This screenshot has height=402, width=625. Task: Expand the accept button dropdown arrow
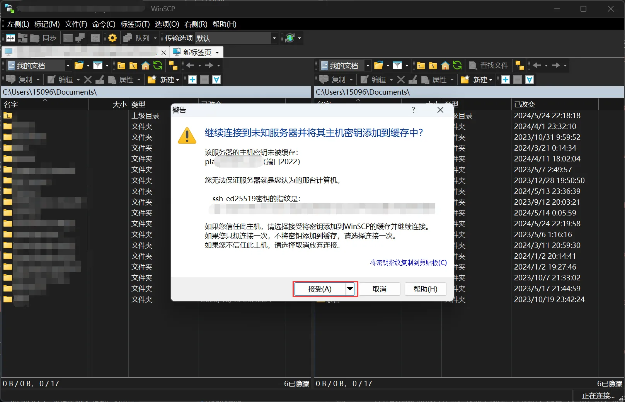350,289
